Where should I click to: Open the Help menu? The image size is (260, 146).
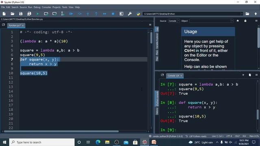(77, 7)
